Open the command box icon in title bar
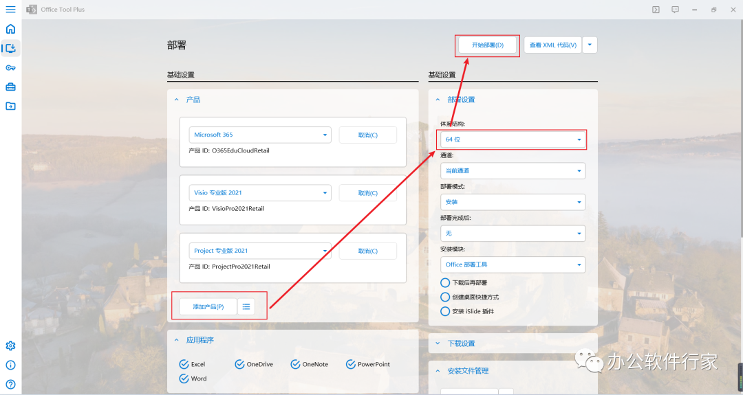Viewport: 743px width, 395px height. (x=656, y=10)
